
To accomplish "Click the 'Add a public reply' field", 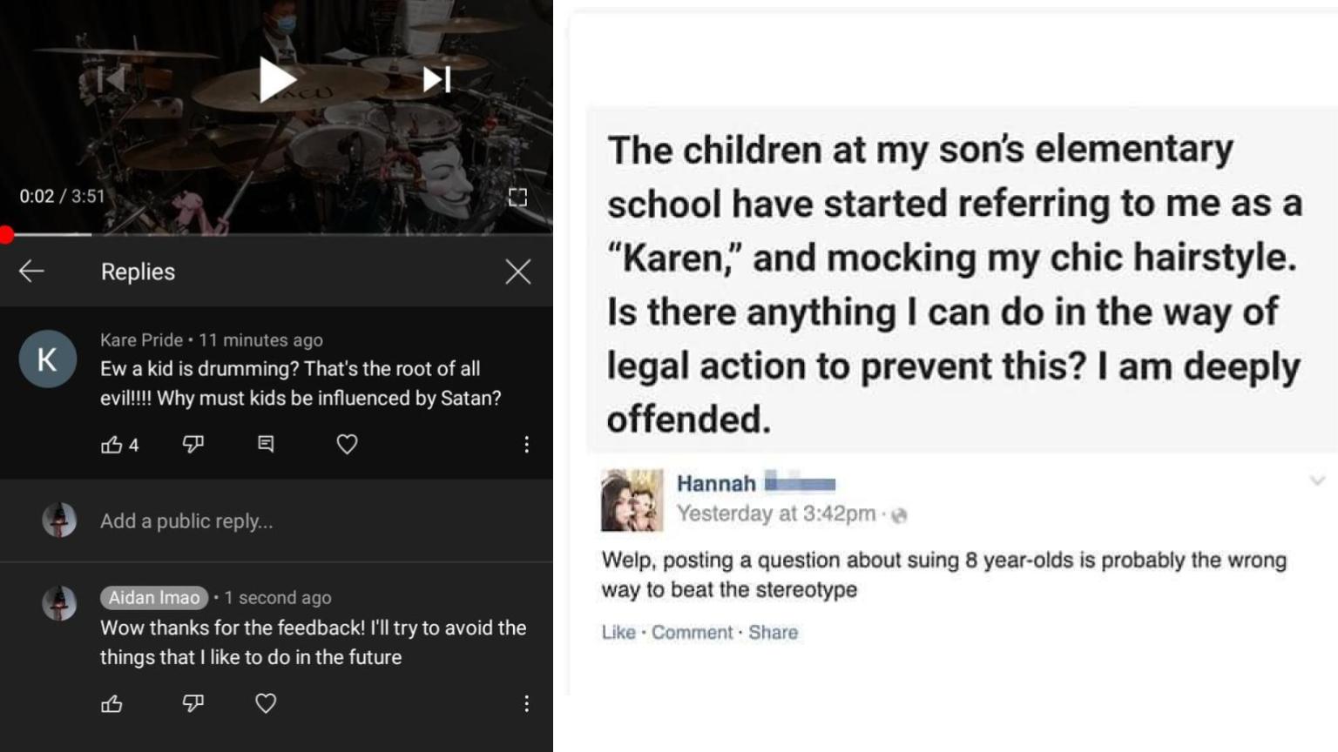I will [x=186, y=520].
